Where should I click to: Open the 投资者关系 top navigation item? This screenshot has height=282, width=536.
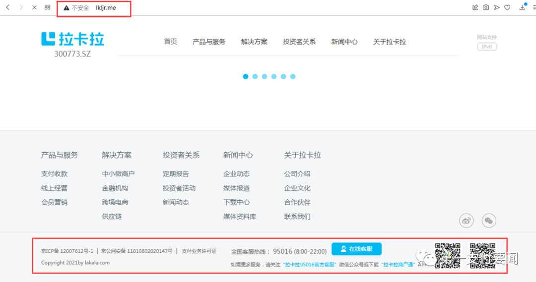pyautogui.click(x=299, y=42)
